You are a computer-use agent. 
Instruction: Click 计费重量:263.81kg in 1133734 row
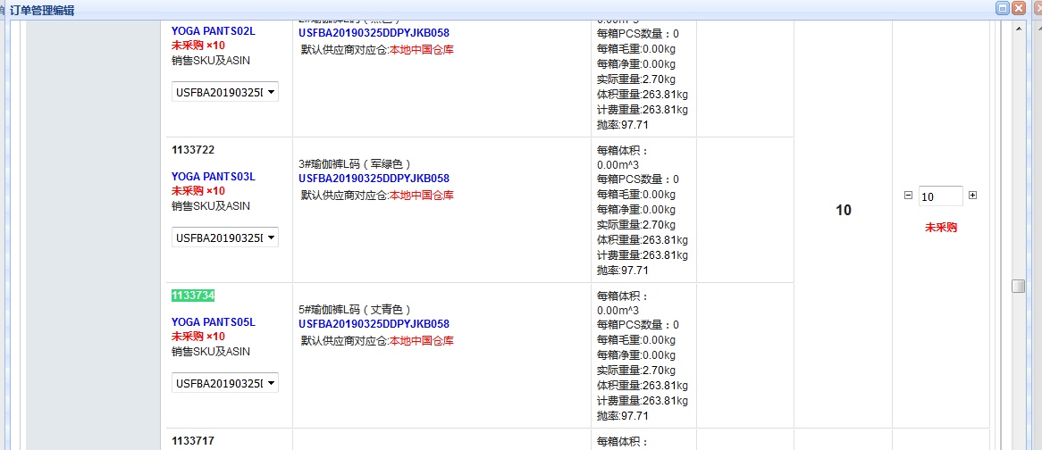click(x=642, y=401)
